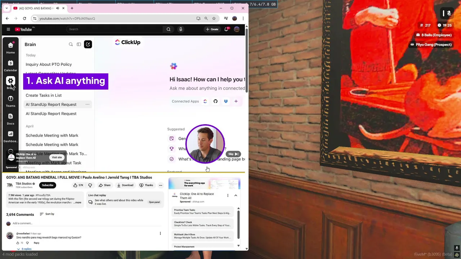The height and width of the screenshot is (259, 461).
Task: Like the rossibalasi comment
Action: 18,243
